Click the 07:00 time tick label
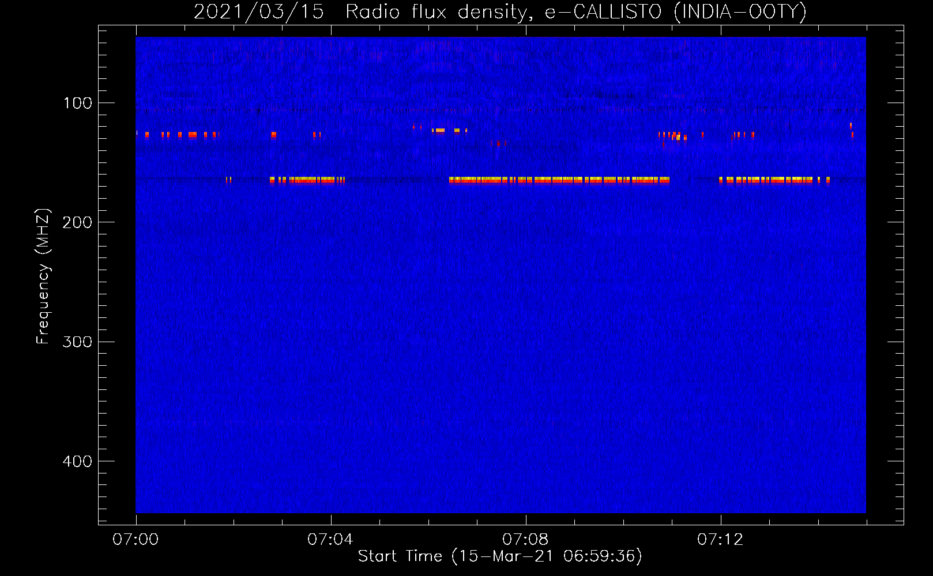The image size is (933, 576). coord(136,540)
